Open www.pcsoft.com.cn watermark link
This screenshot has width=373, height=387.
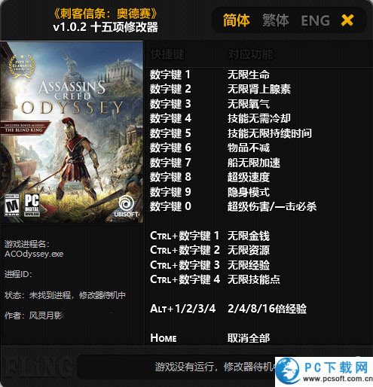338,379
